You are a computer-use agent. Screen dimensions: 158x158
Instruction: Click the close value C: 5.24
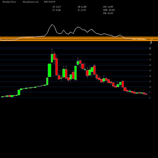(57, 10)
